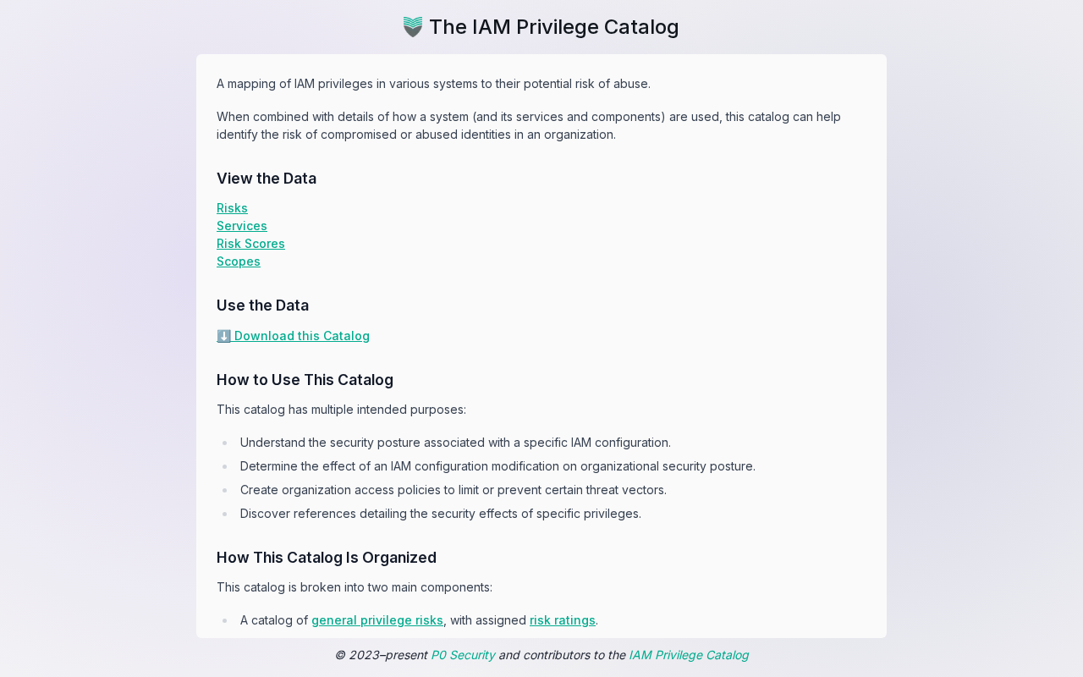Click the bullet about understanding security posture
Viewport: 1083px width, 677px height.
tap(455, 443)
